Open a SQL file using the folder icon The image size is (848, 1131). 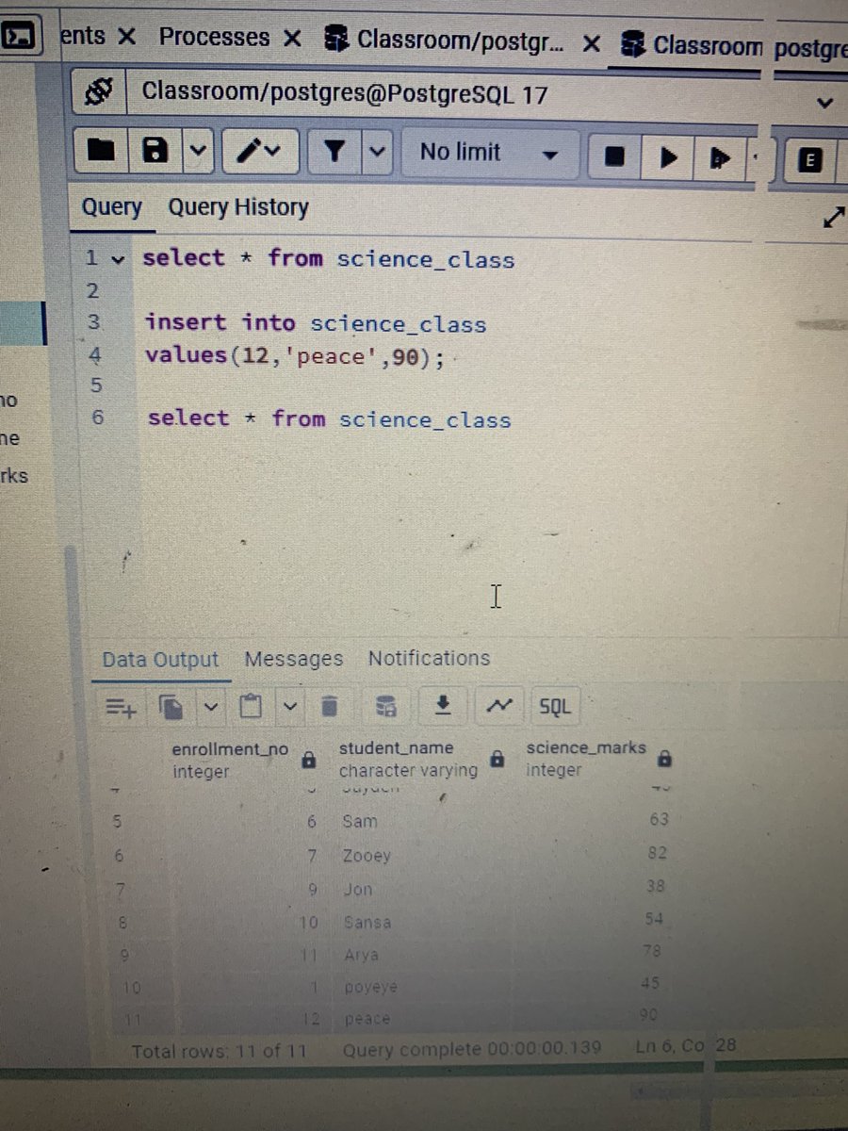100,152
